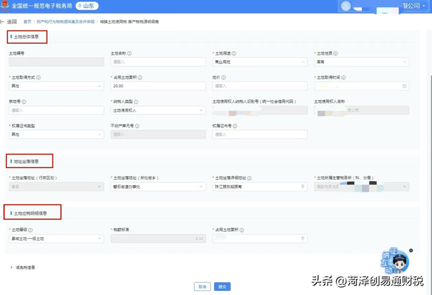Viewport: 432px width, 295px height.
Task: Open the 所处街乡 address dropdown
Action: coord(158,186)
